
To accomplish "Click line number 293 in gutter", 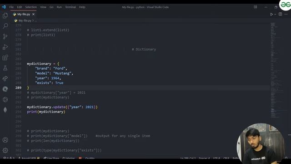I will (x=18, y=107).
